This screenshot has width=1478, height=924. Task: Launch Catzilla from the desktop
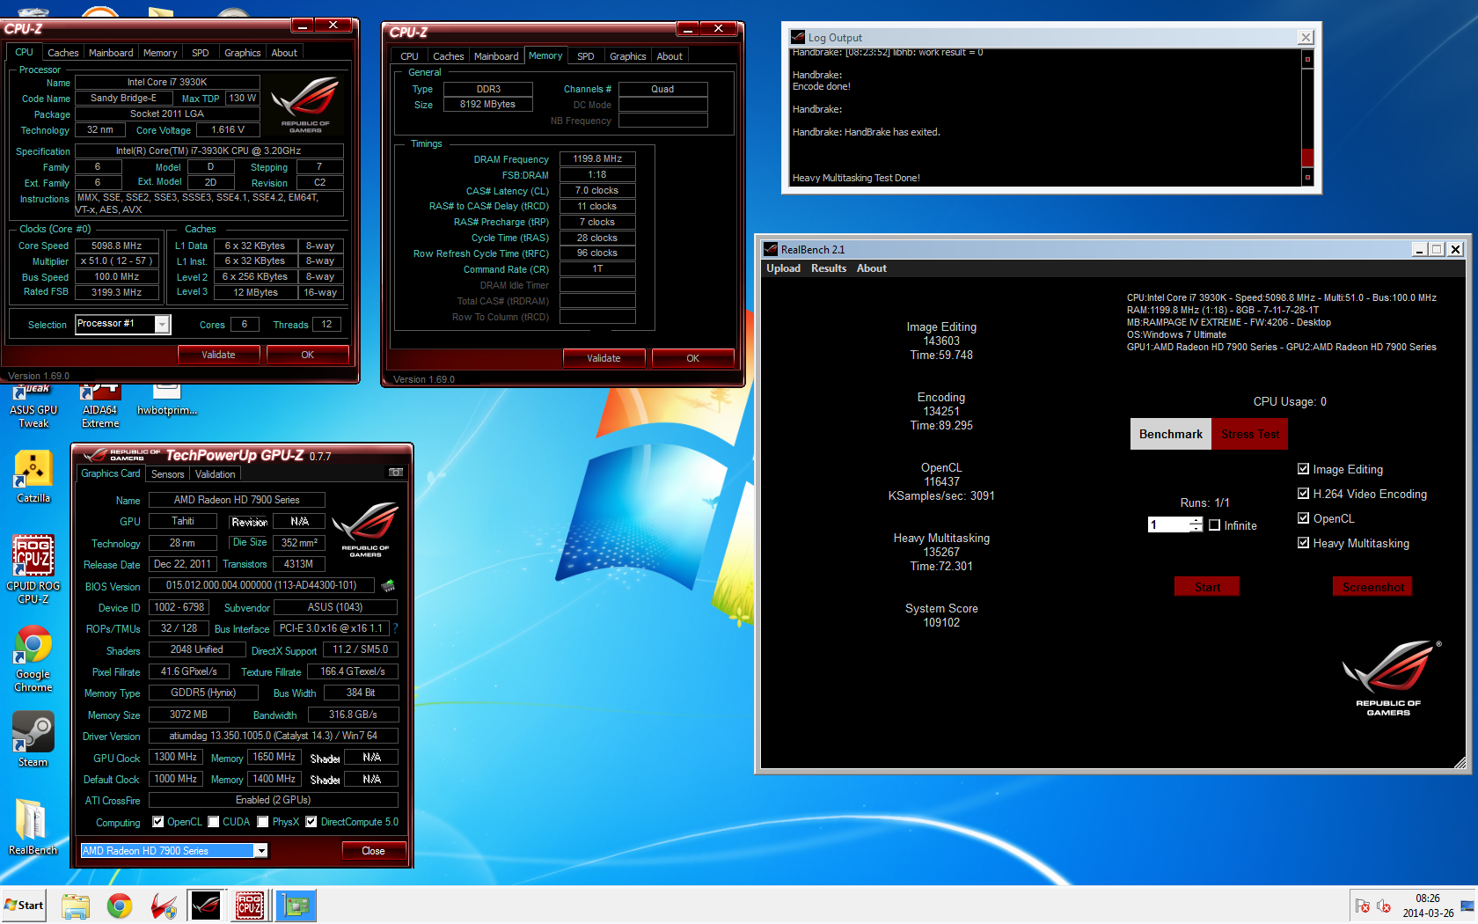33,476
